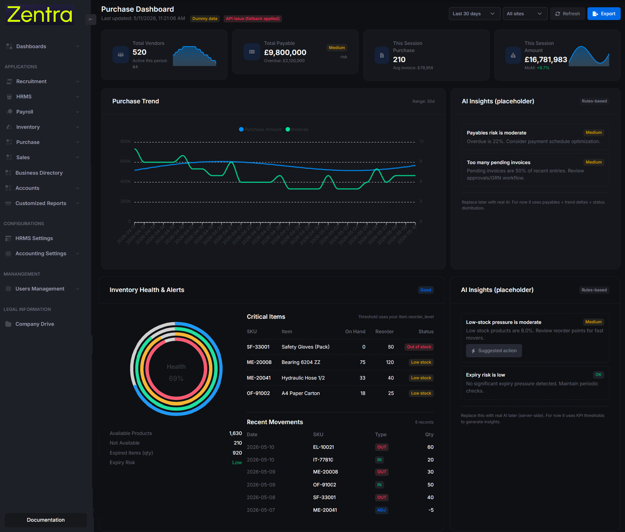Click the Refresh button

567,13
